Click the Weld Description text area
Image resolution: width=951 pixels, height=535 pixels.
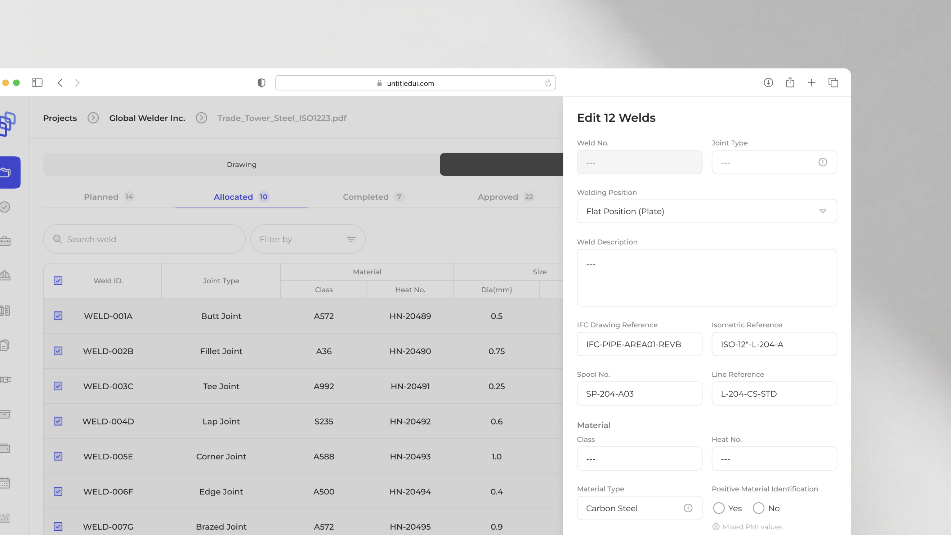point(707,278)
